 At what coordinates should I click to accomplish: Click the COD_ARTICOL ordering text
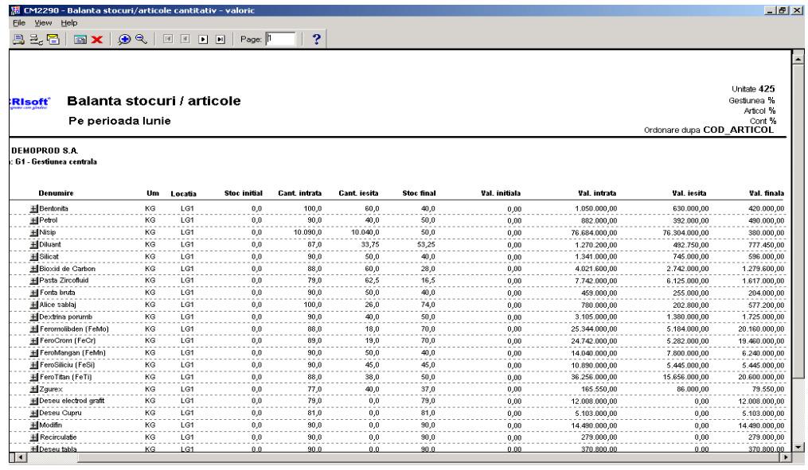739,130
